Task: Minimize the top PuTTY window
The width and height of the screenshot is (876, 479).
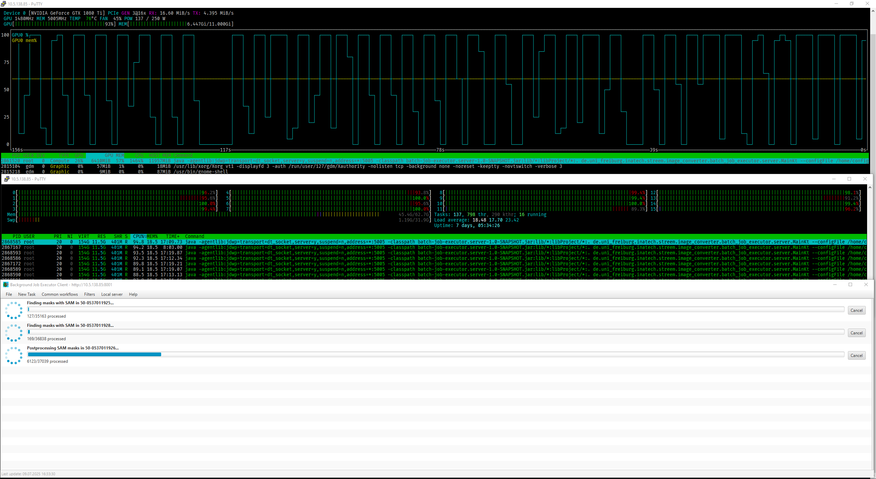Action: pos(836,4)
